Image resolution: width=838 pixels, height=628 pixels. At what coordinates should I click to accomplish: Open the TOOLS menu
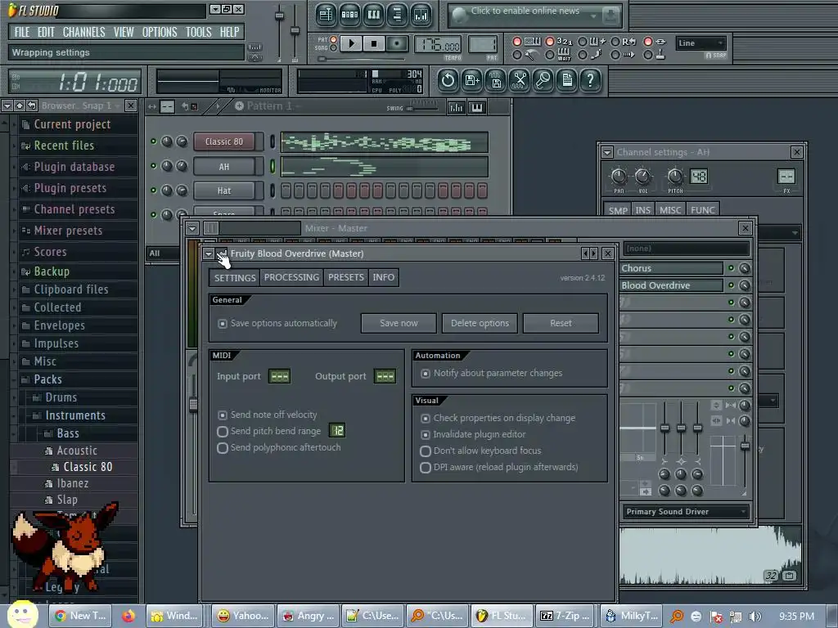(x=198, y=32)
